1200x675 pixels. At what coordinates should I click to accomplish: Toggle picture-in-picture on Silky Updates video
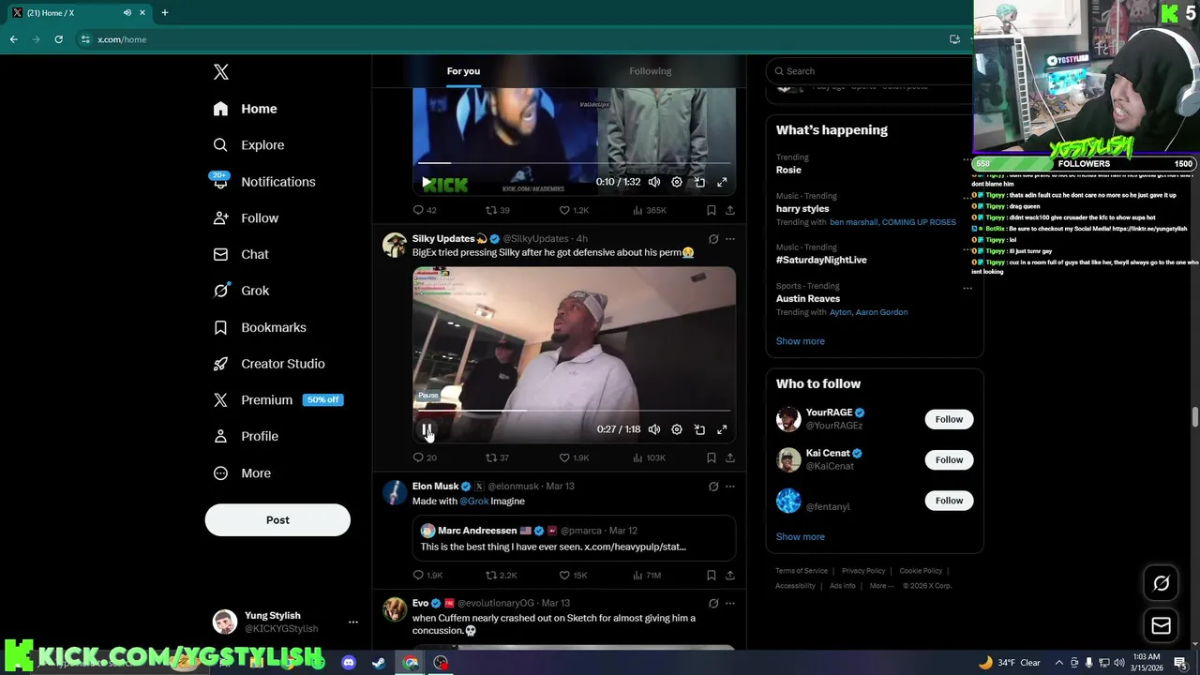(699, 429)
